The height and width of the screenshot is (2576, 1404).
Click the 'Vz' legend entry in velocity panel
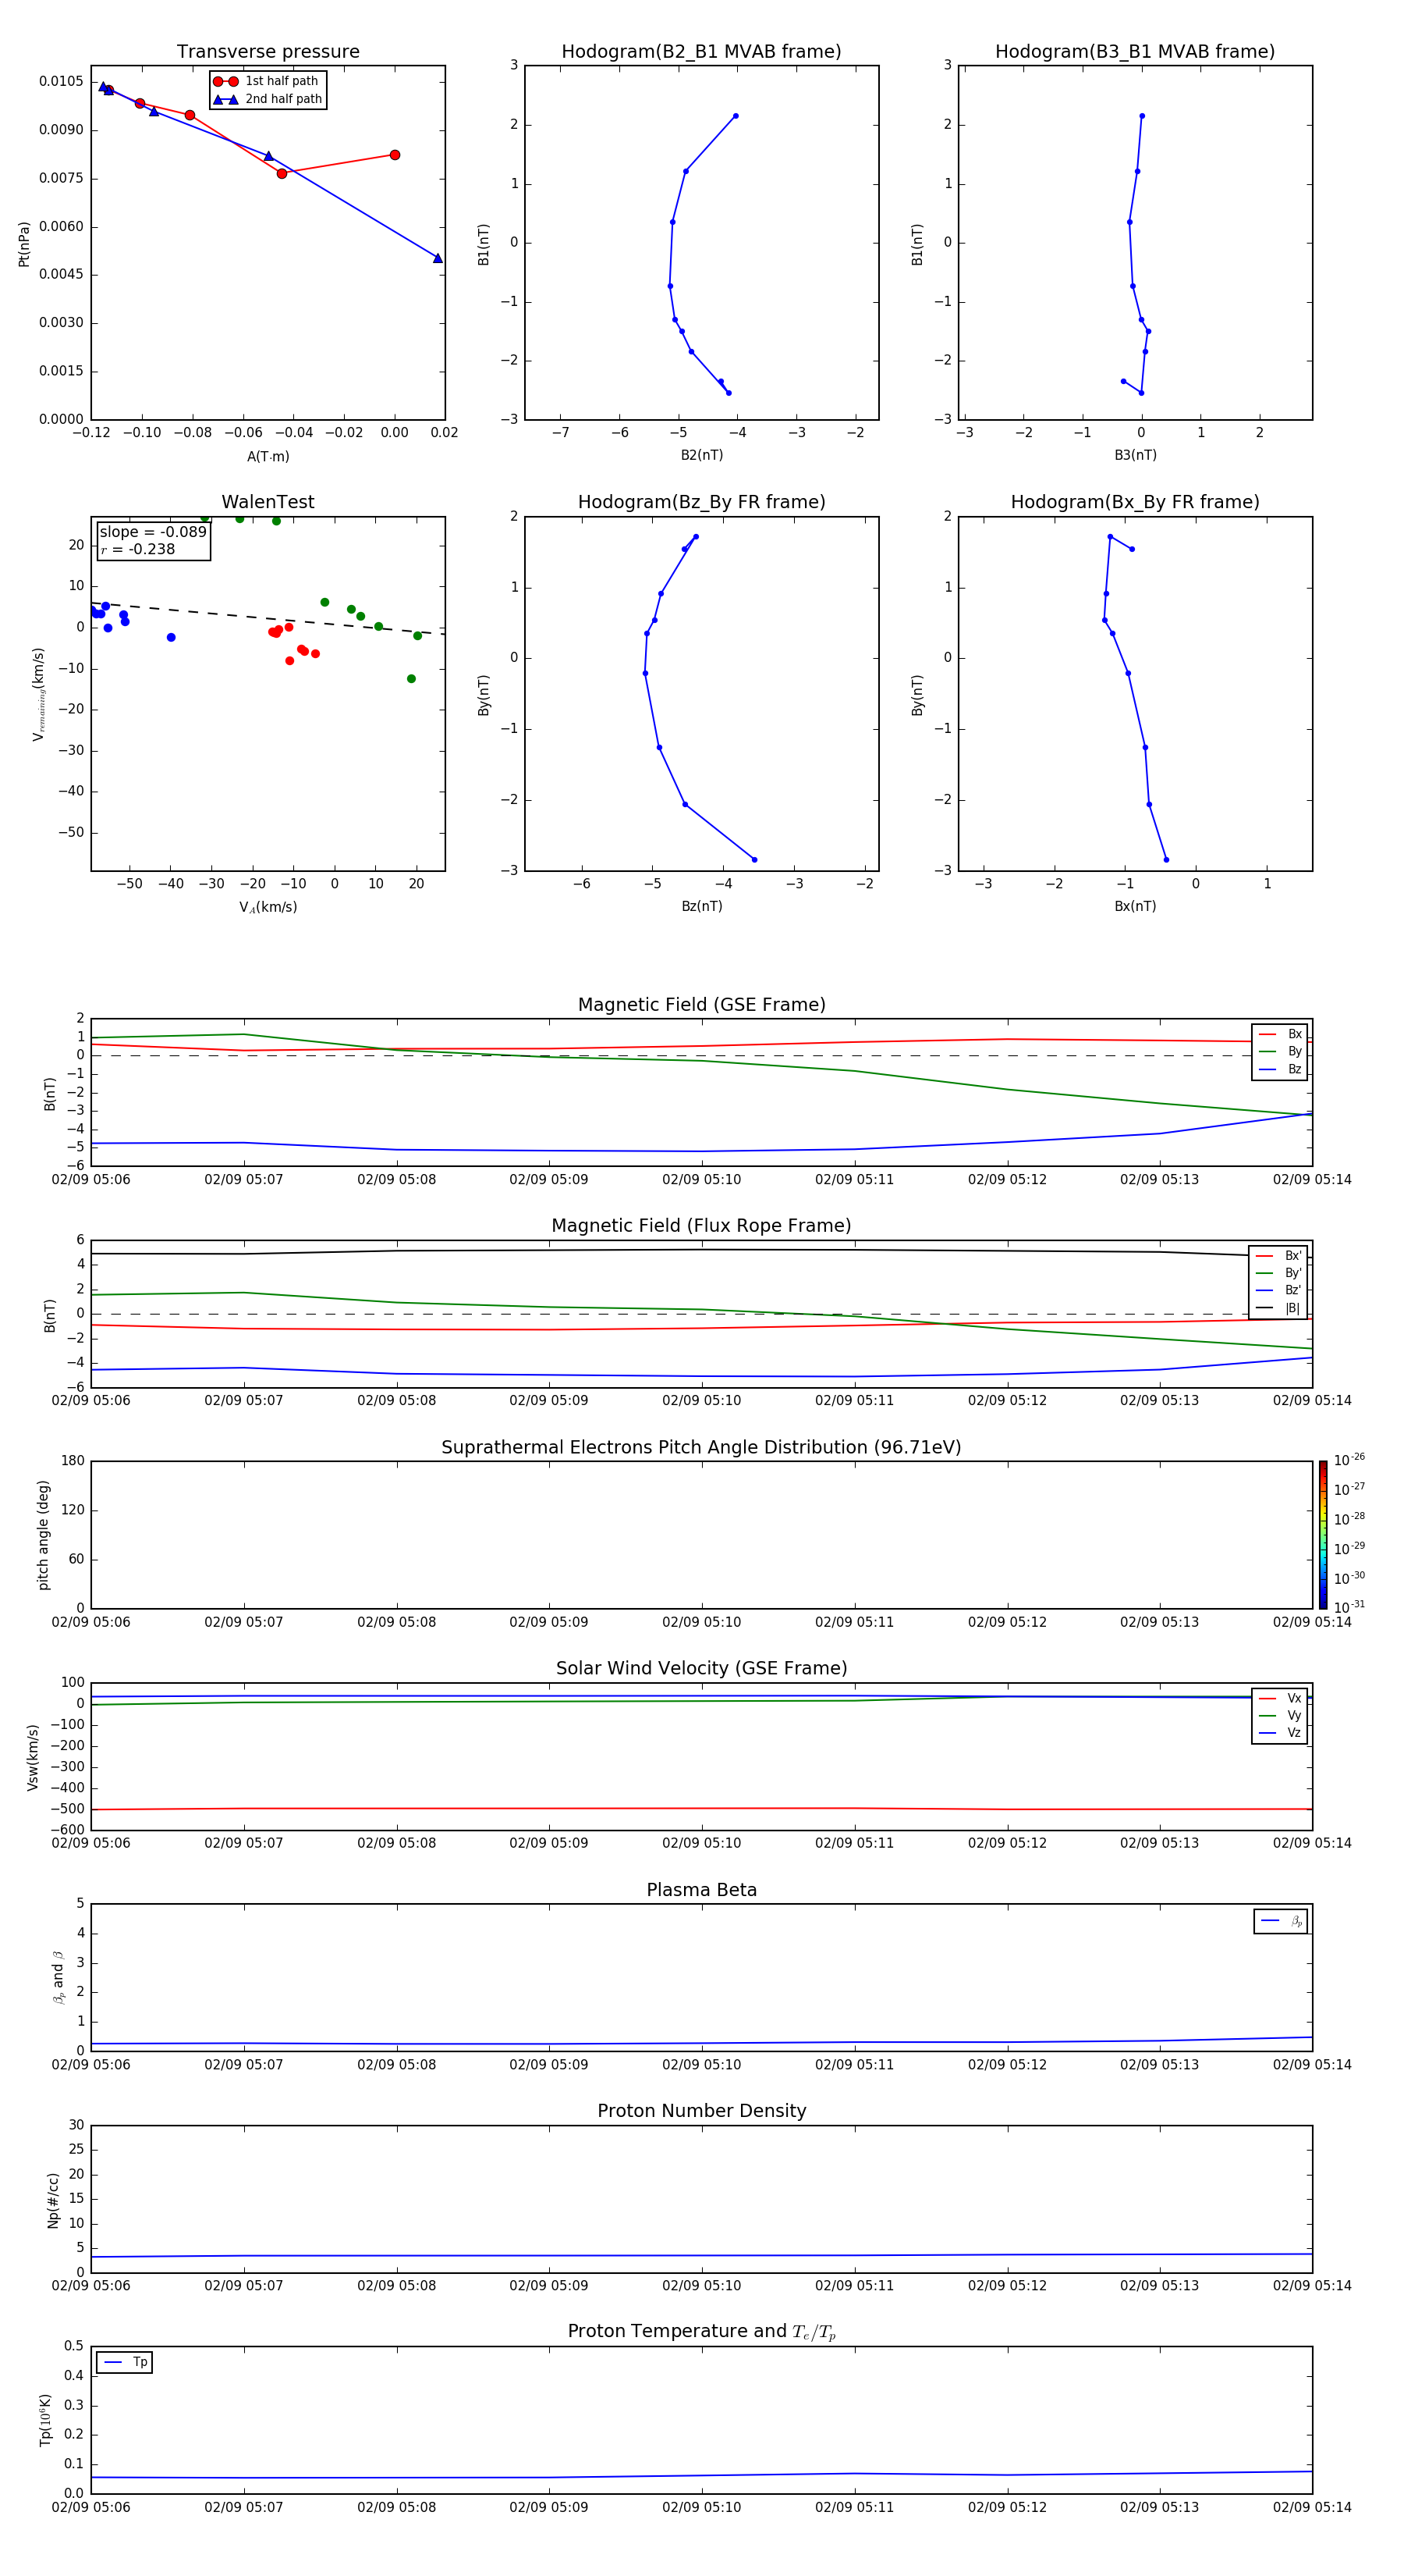tap(1280, 1733)
